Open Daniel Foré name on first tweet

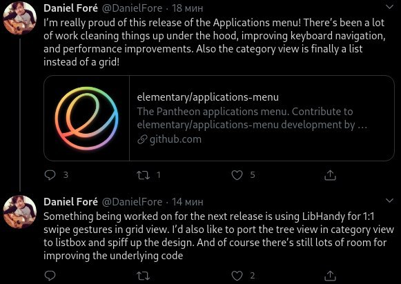click(70, 8)
